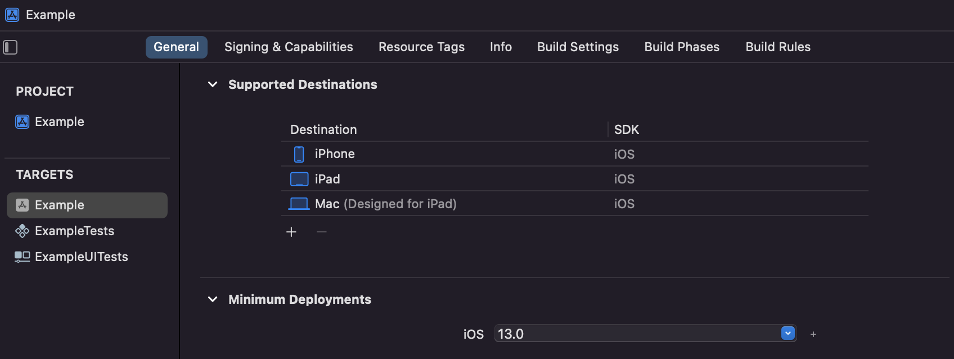Open the Resource Tags tab

422,47
